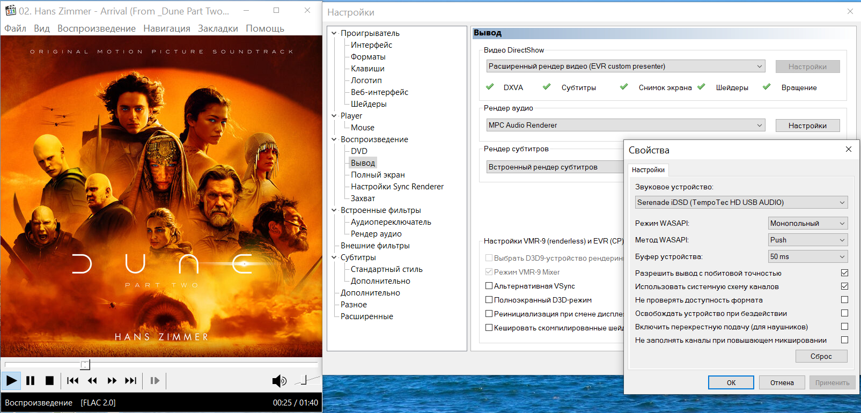Screen dimensions: 861x413
Task: Select Mouse in the settings tree
Action: coord(363,128)
